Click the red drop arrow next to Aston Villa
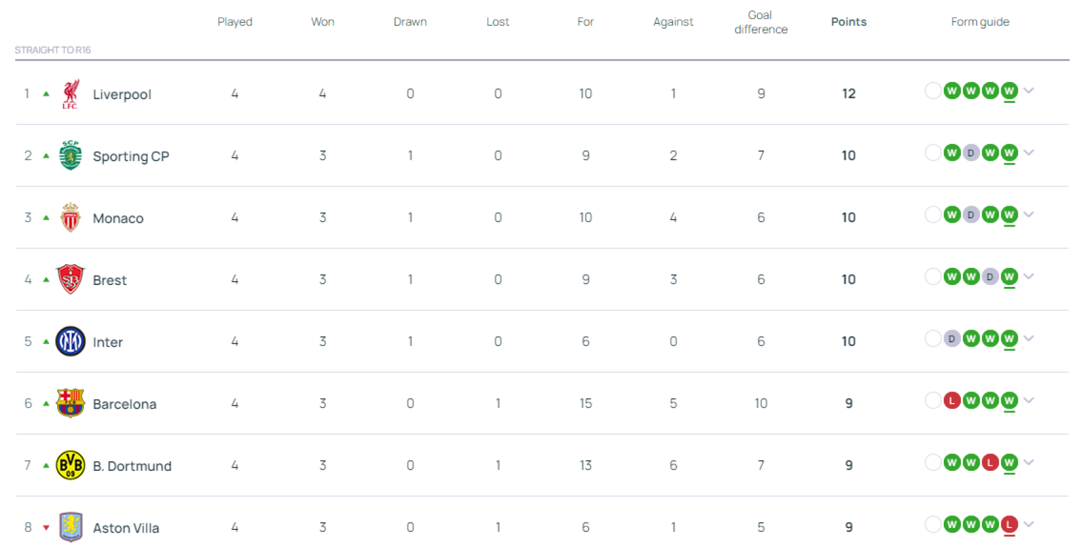Image resolution: width=1082 pixels, height=549 pixels. click(x=46, y=526)
